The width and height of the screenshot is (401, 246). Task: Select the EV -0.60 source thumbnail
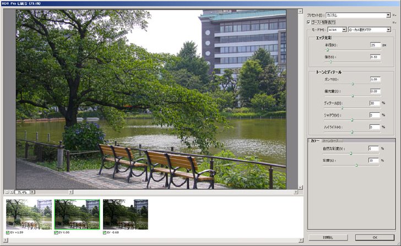tap(126, 214)
